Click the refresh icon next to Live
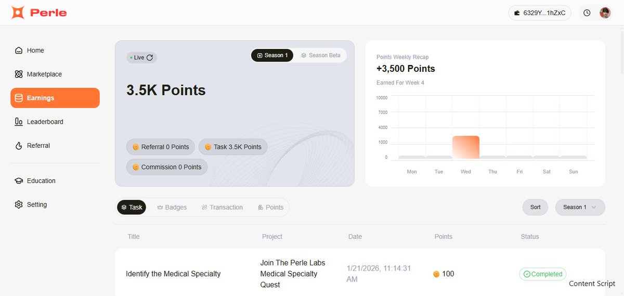 pos(150,58)
